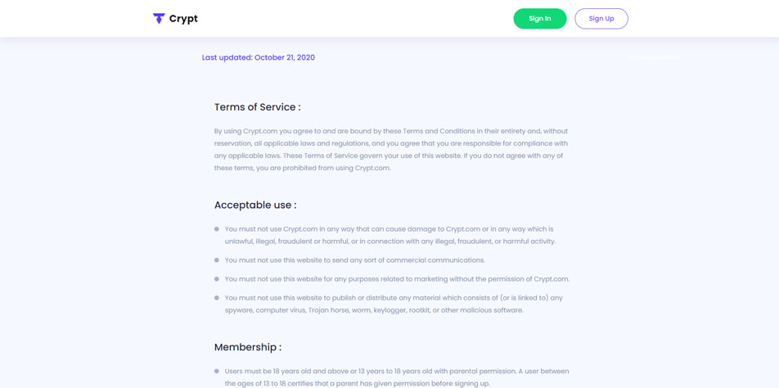
Task: Click the faint white label at top right
Action: point(654,57)
